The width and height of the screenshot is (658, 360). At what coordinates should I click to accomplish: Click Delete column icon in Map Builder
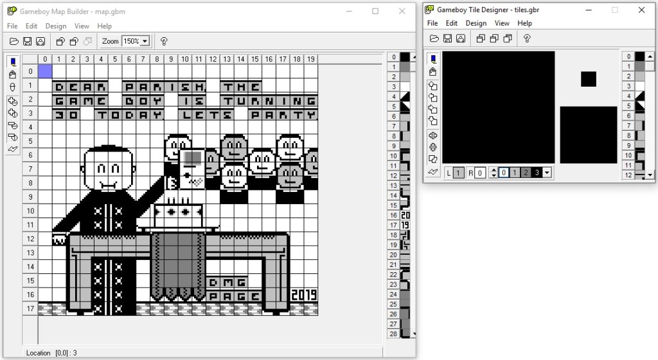click(x=13, y=137)
